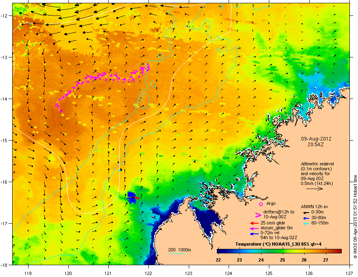Click the '126' longitude axis label
The width and height of the screenshot is (358, 277).
[x=309, y=273]
